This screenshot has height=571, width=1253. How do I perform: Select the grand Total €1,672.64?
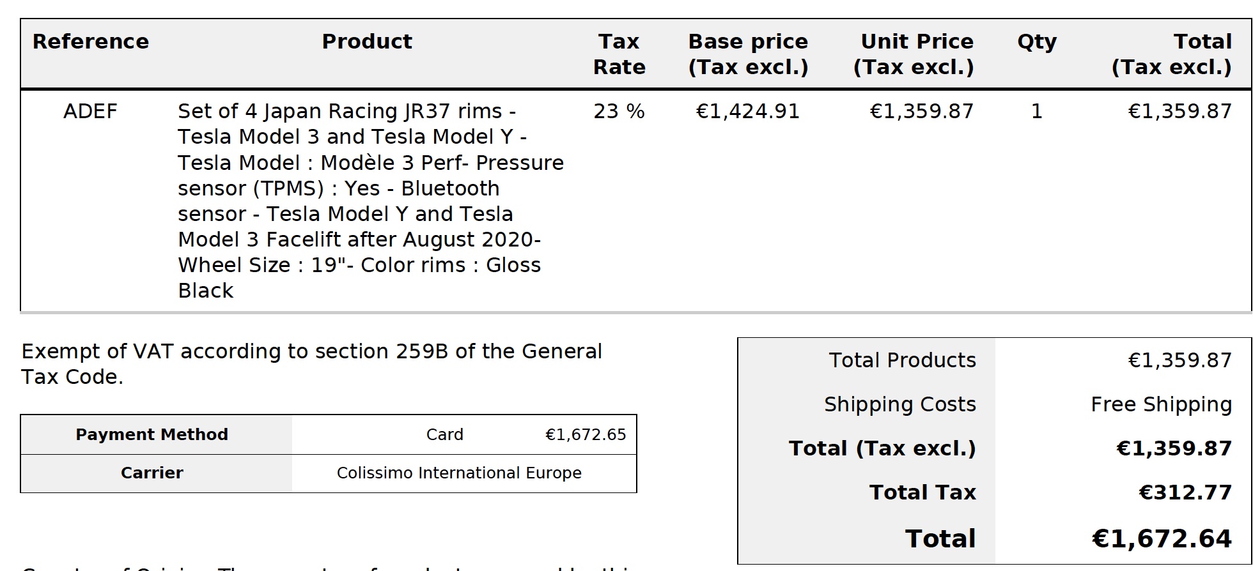1161,539
